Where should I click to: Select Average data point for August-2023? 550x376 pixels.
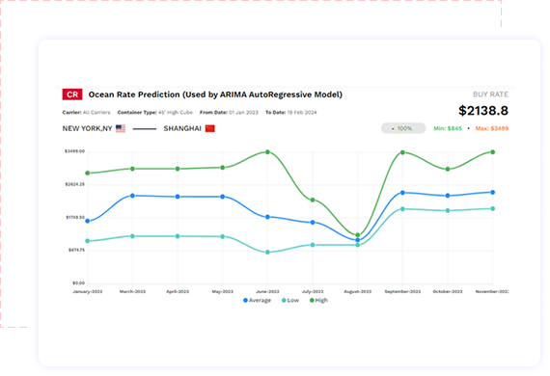[358, 240]
